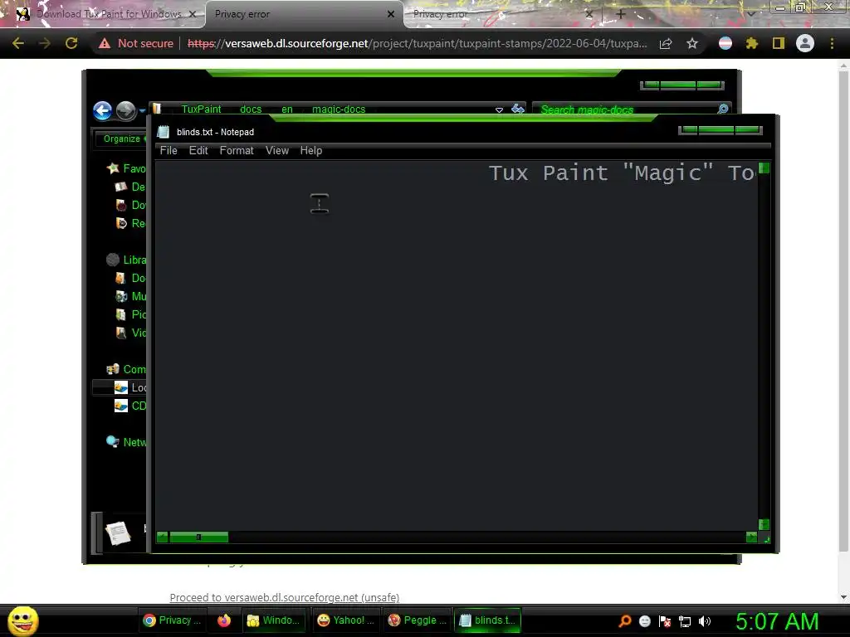This screenshot has width=850, height=637.
Task: Click the Explorer search magnifier icon
Action: click(723, 109)
